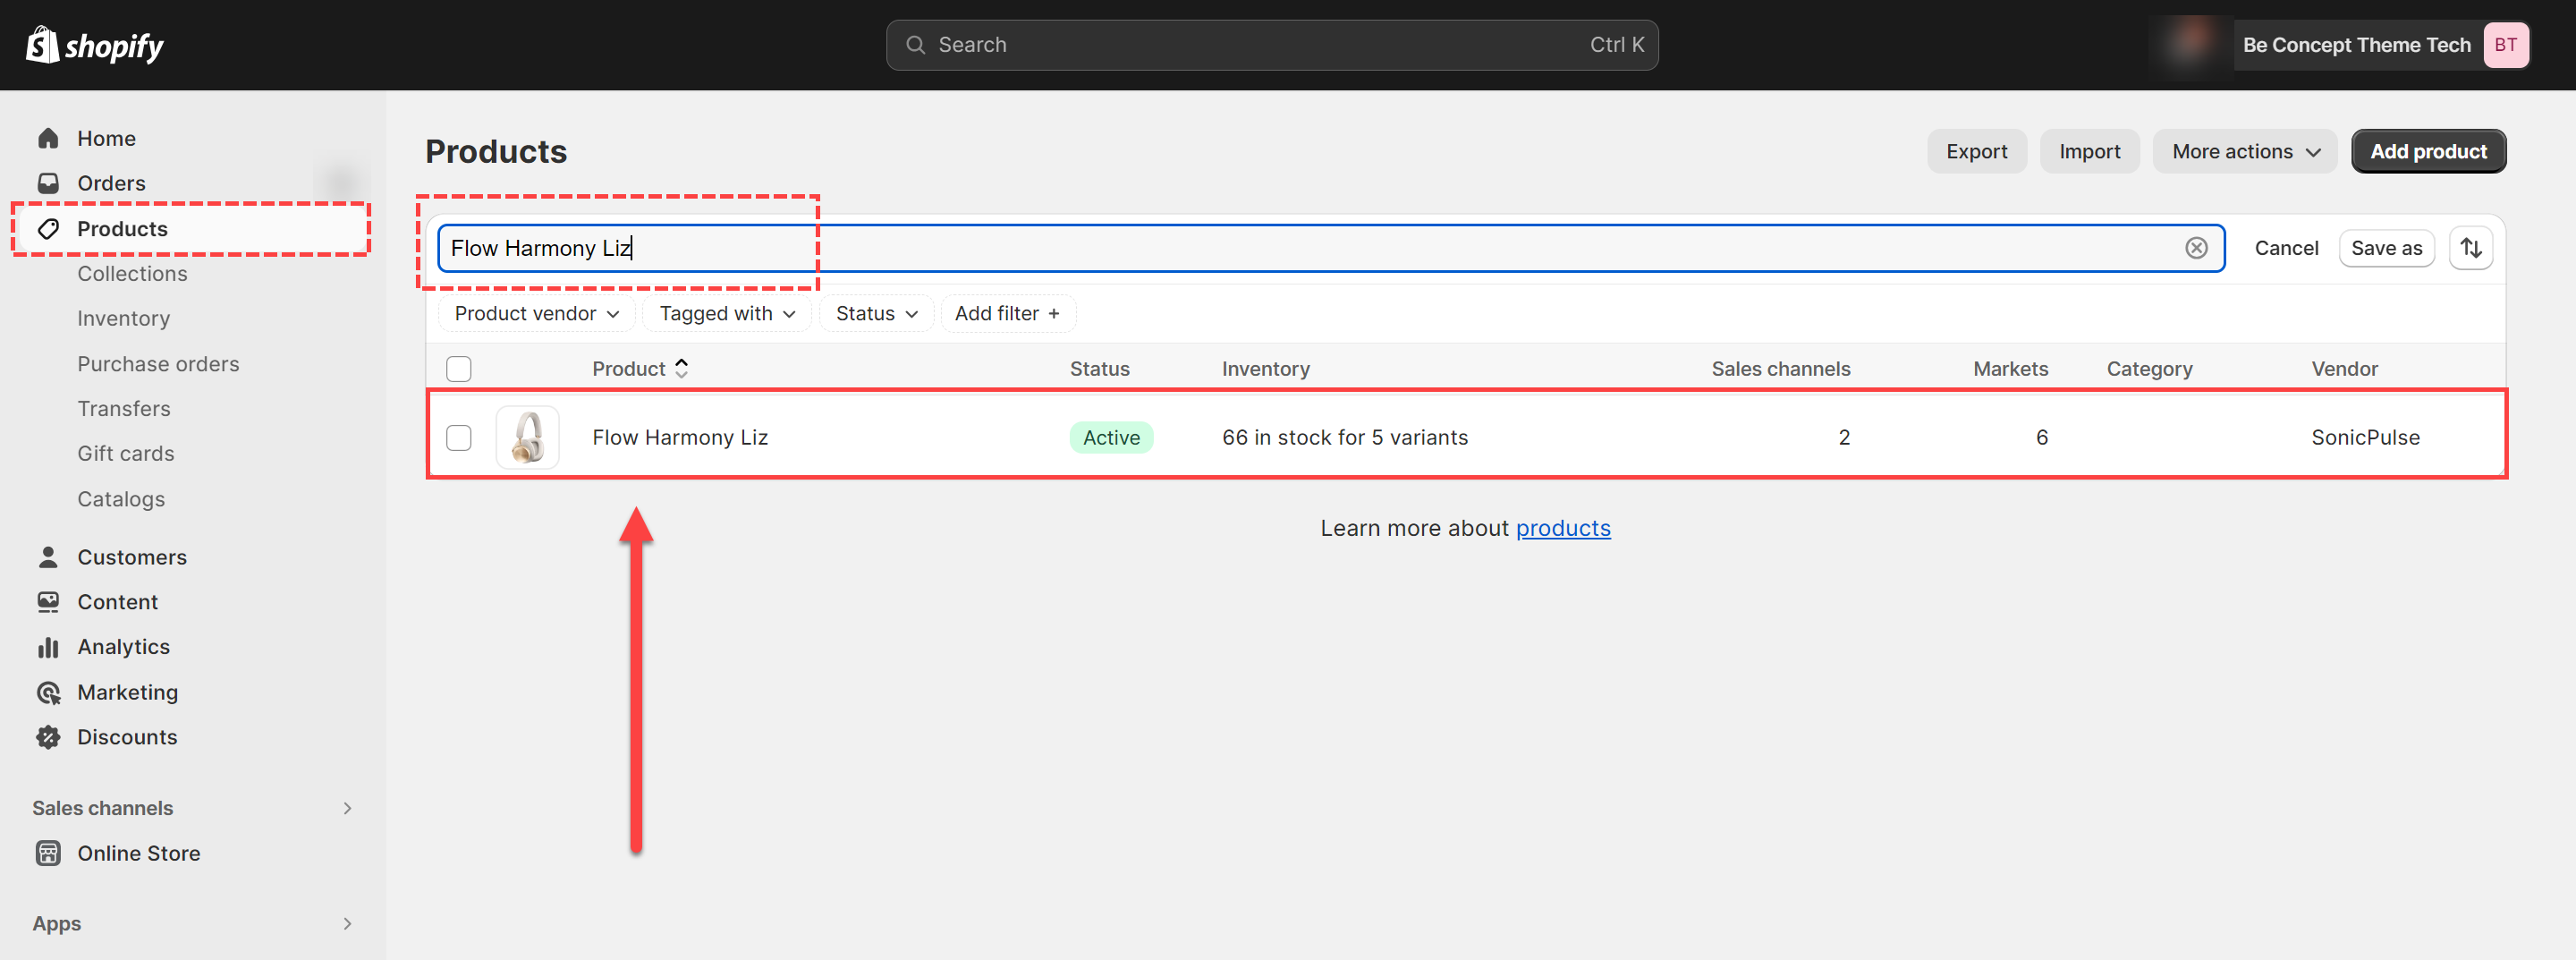Open the Status filter dropdown
Viewport: 2576px width, 960px height.
(x=876, y=313)
